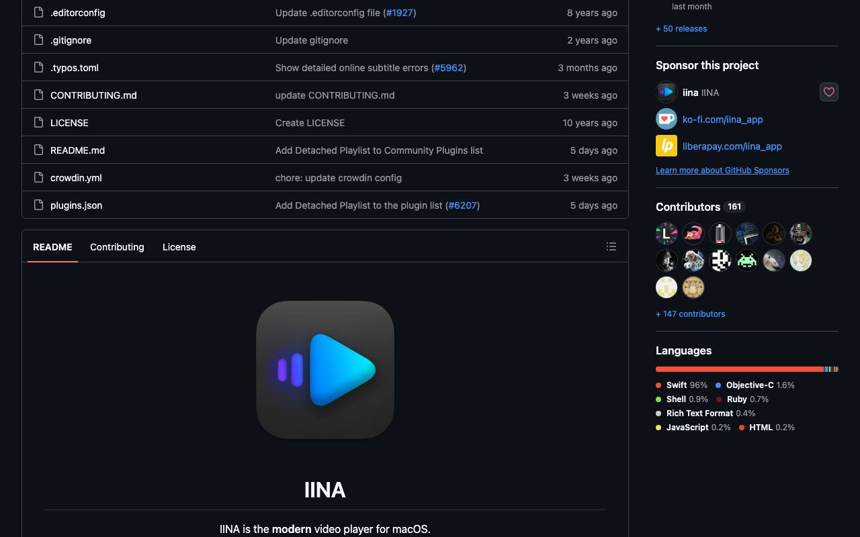
Task: Open the plugins.json file
Action: click(77, 205)
